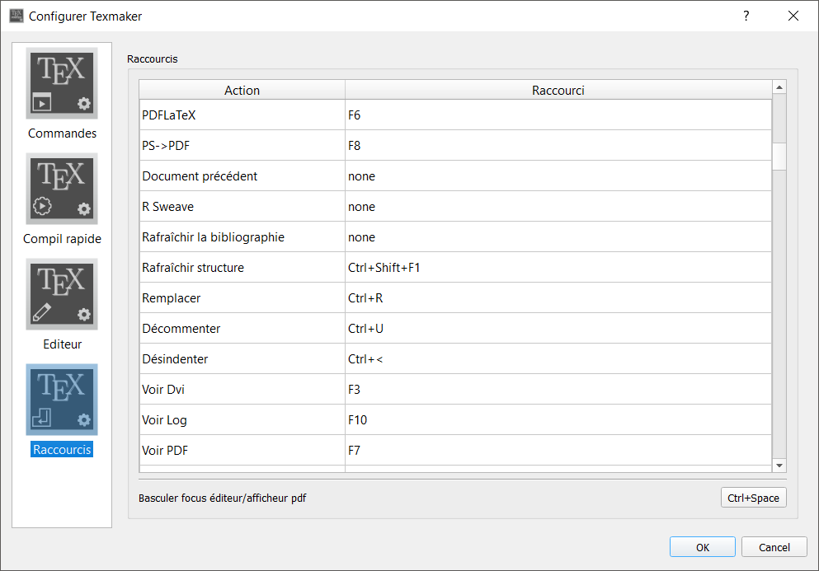Select the Compil rapide icon
The height and width of the screenshot is (571, 819).
point(62,189)
